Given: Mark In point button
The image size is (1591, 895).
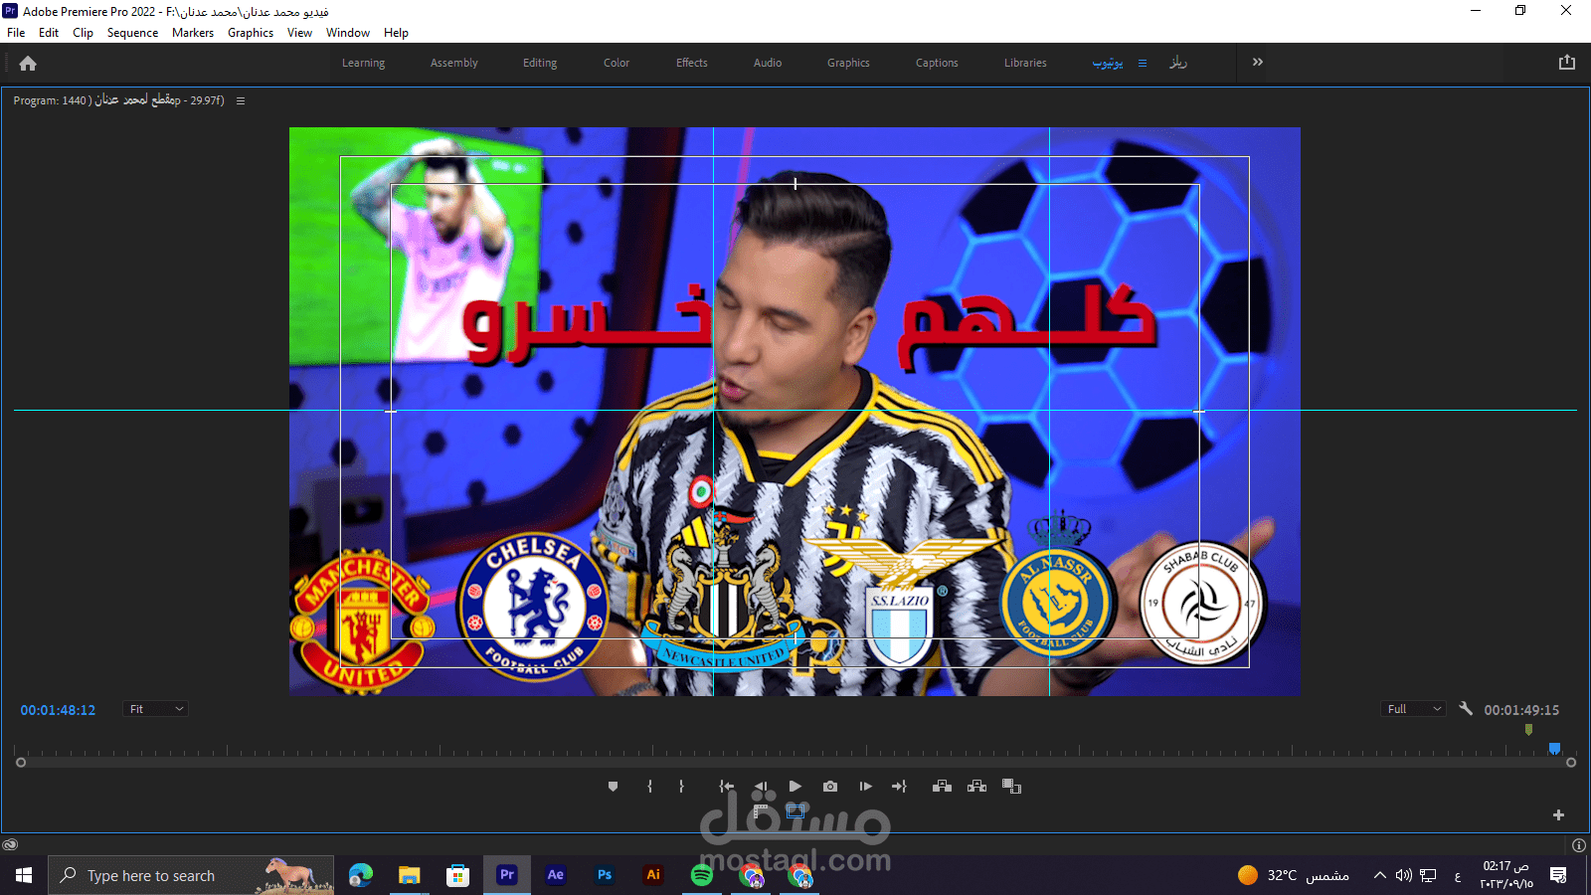Looking at the screenshot, I should (649, 787).
